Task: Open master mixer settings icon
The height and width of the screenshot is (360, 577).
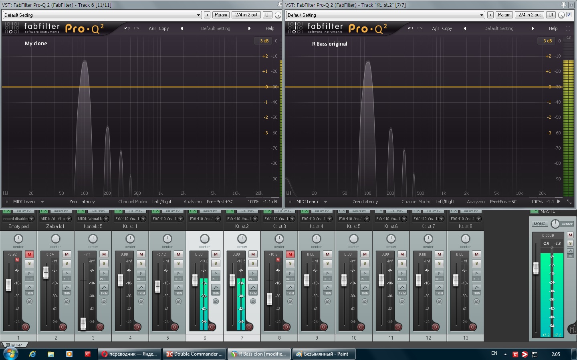Action: coord(572,329)
